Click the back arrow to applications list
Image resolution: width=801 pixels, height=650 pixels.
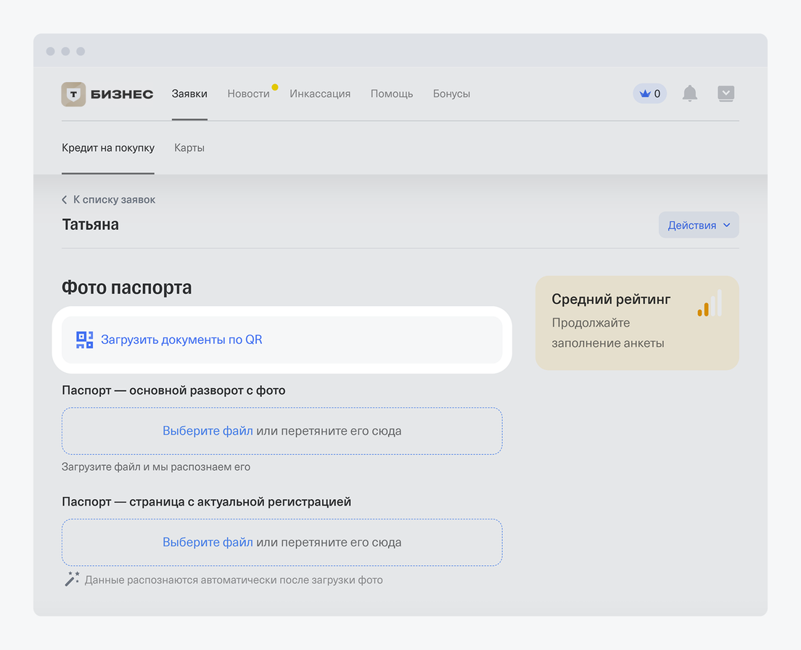click(x=65, y=199)
